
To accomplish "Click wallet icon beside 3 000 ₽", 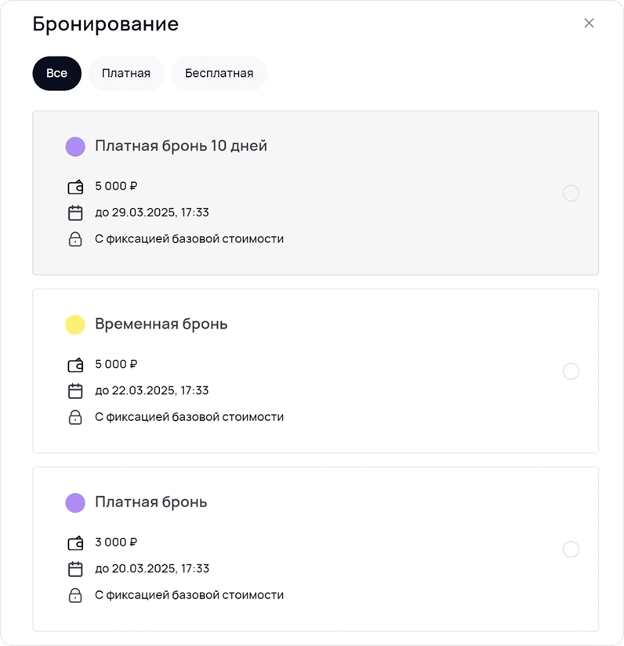I will 75,543.
